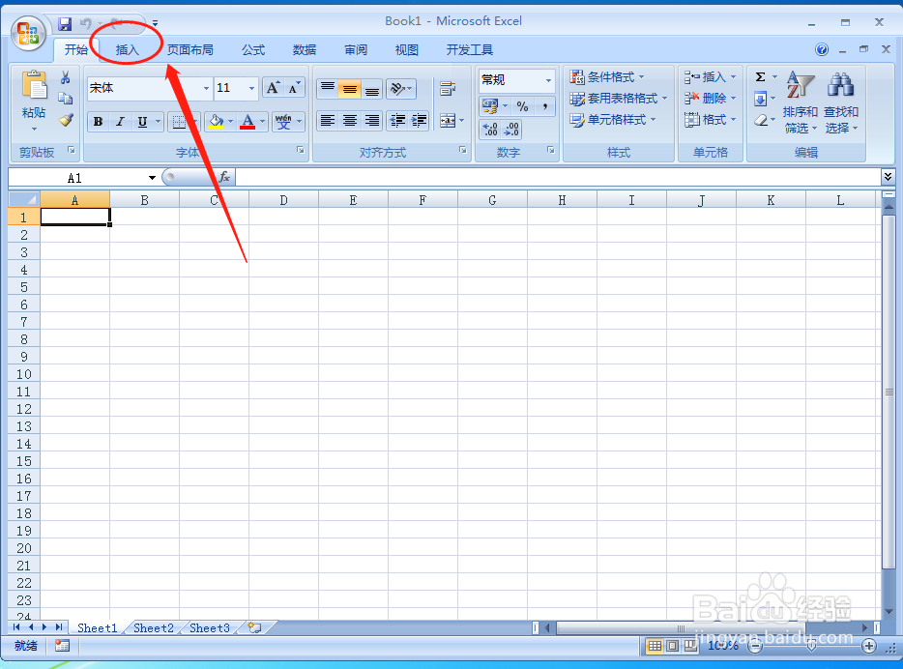Align text to bottom of cell
The height and width of the screenshot is (669, 903).
tap(372, 89)
